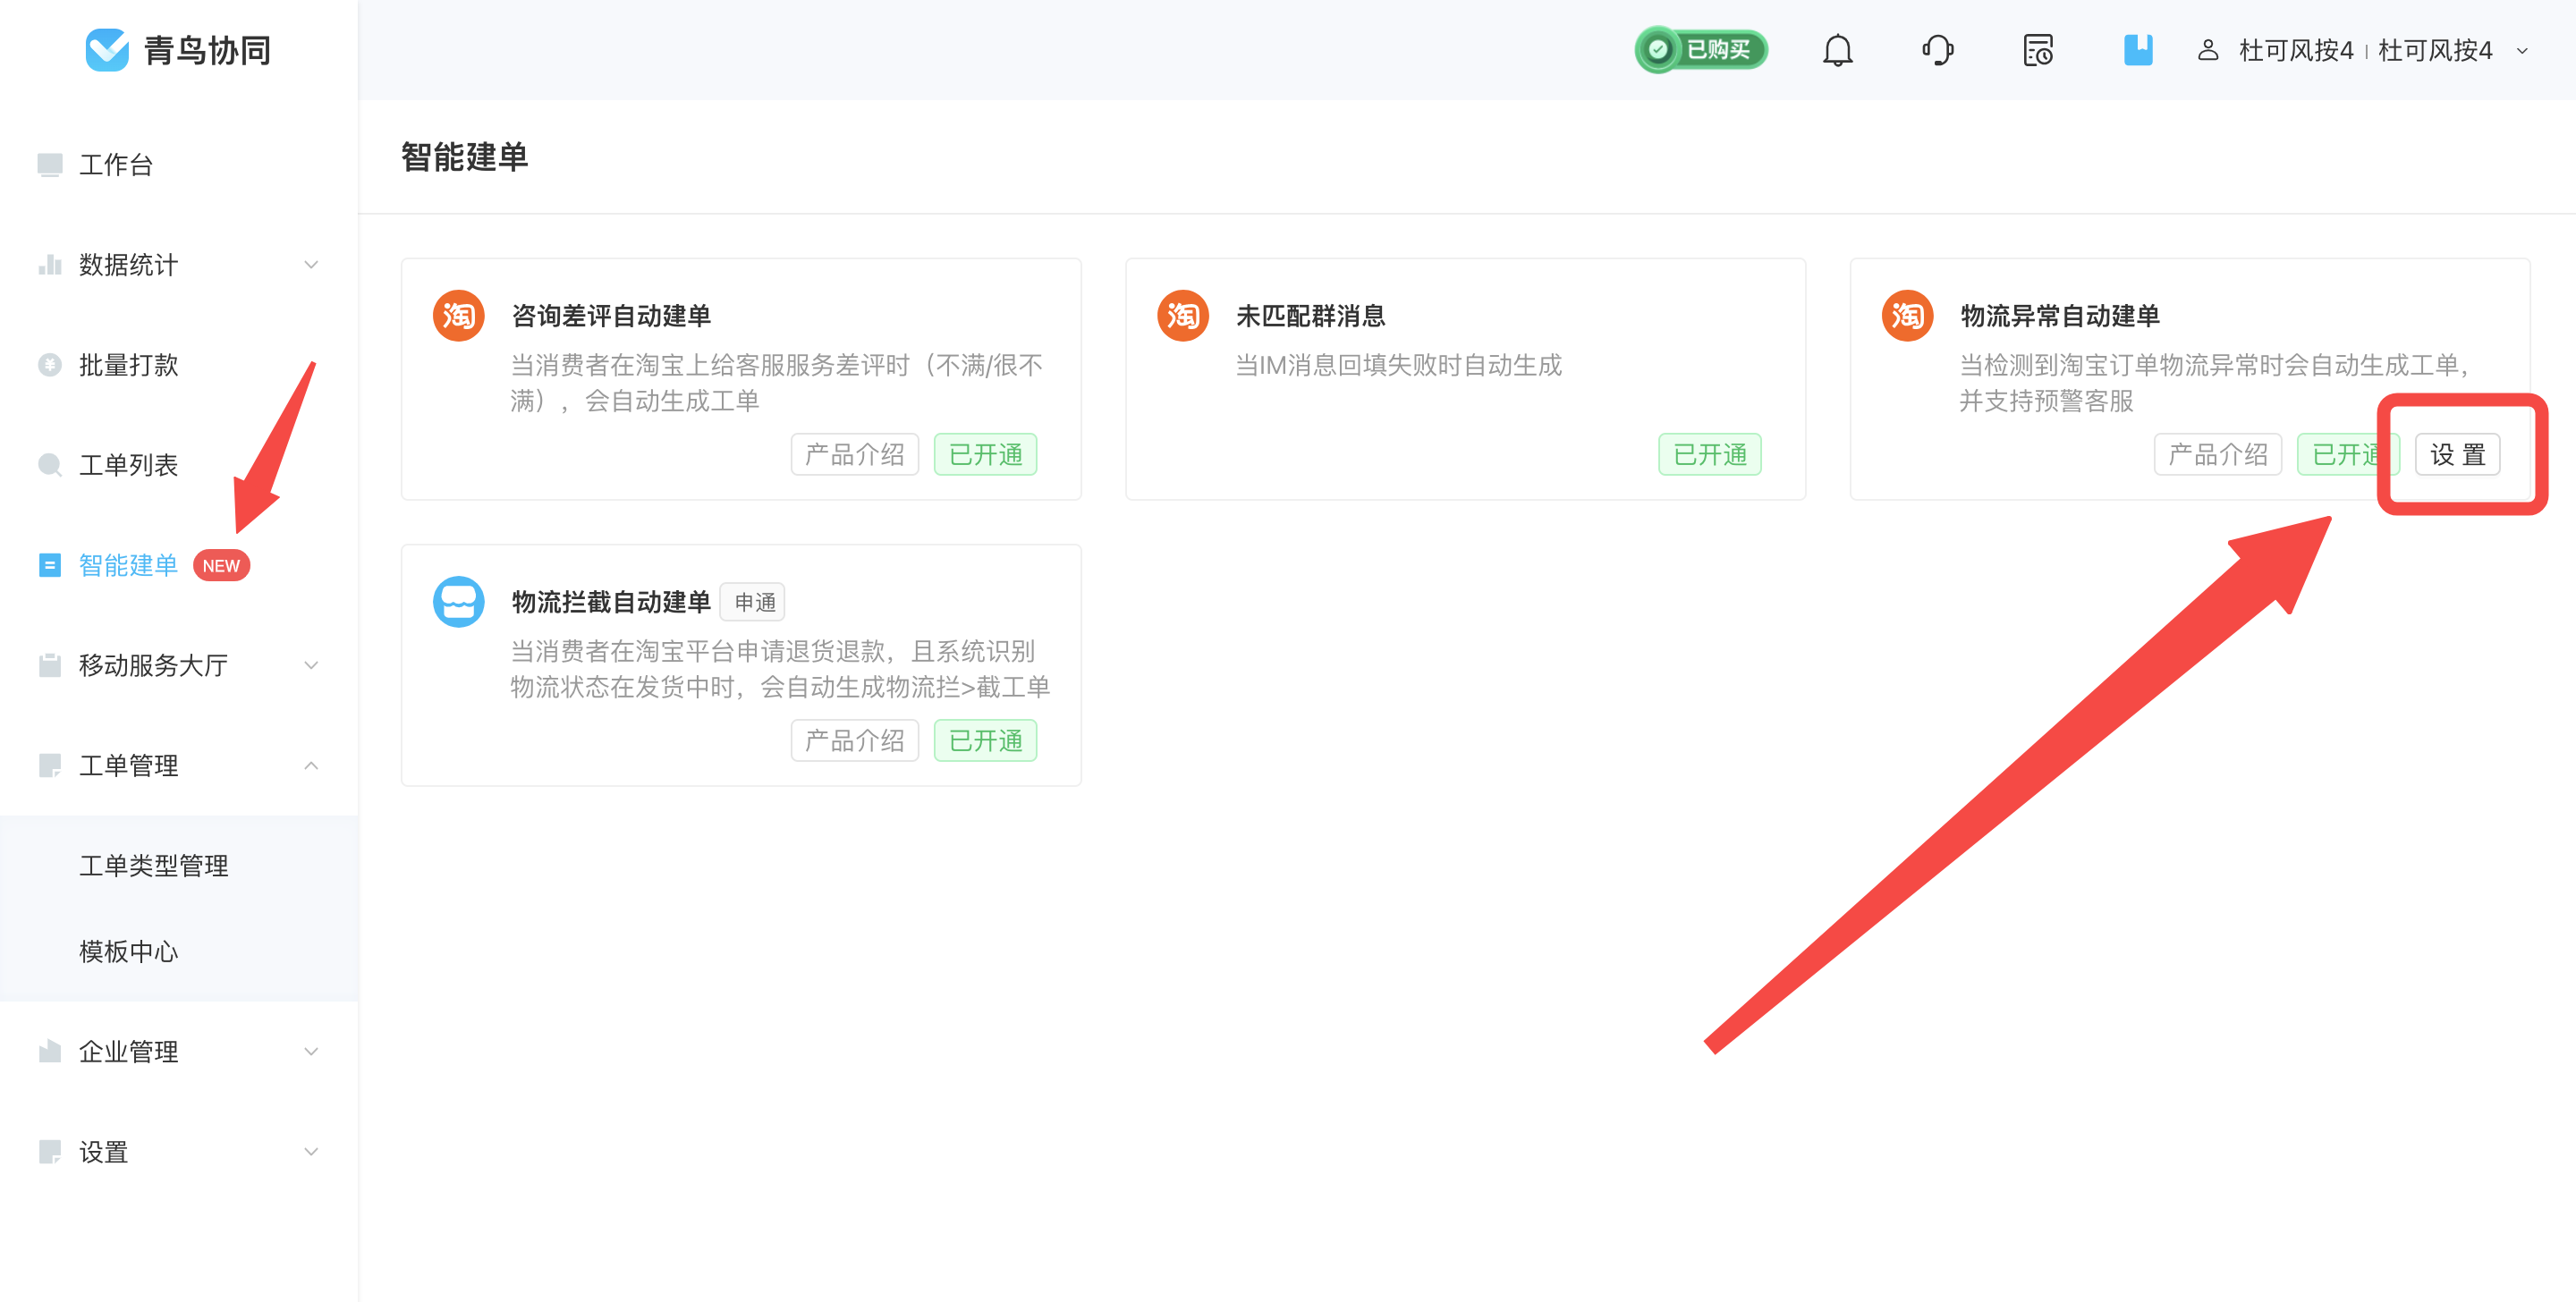The width and height of the screenshot is (2576, 1302).
Task: Click Taobao icon on 未匹配群消息 card
Action: point(1182,316)
